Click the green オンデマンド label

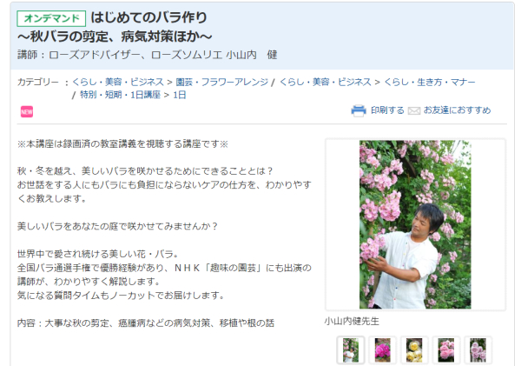tap(51, 18)
